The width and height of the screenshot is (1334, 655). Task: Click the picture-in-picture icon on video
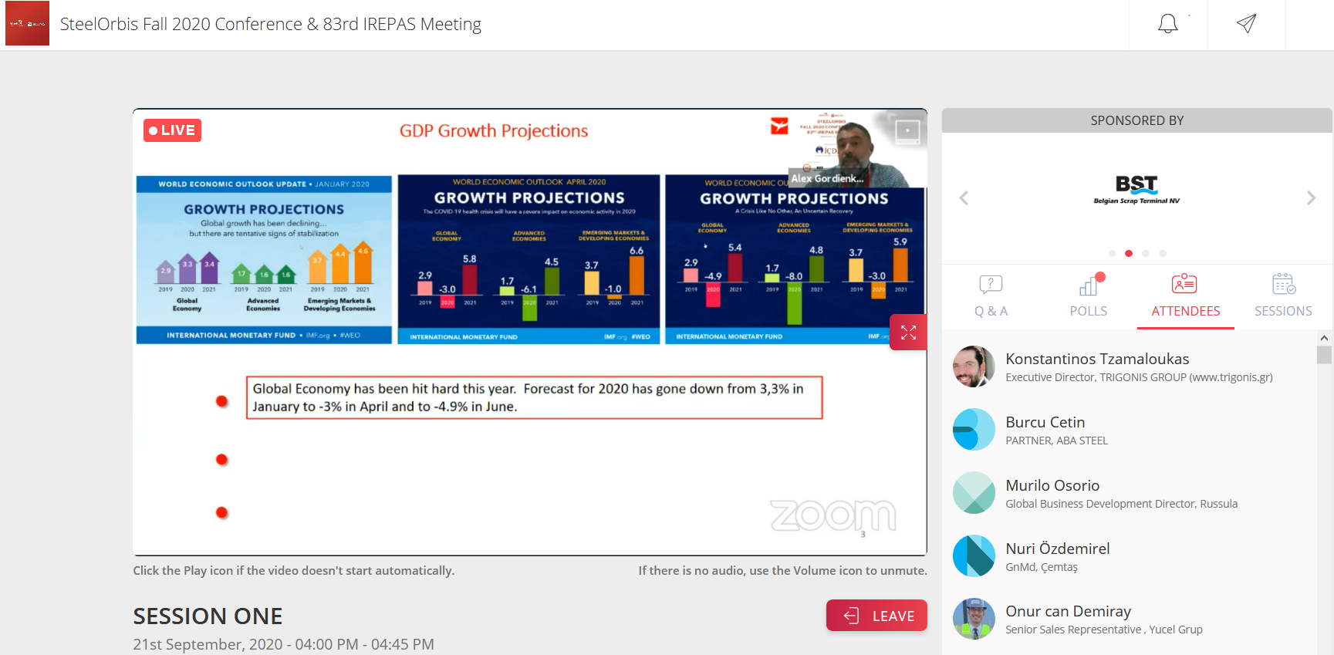907,131
